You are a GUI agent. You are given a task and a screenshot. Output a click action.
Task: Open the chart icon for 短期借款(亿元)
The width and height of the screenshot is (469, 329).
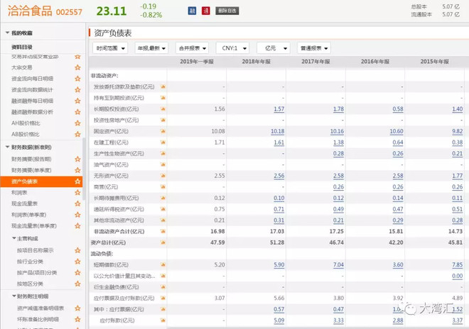click(163, 264)
